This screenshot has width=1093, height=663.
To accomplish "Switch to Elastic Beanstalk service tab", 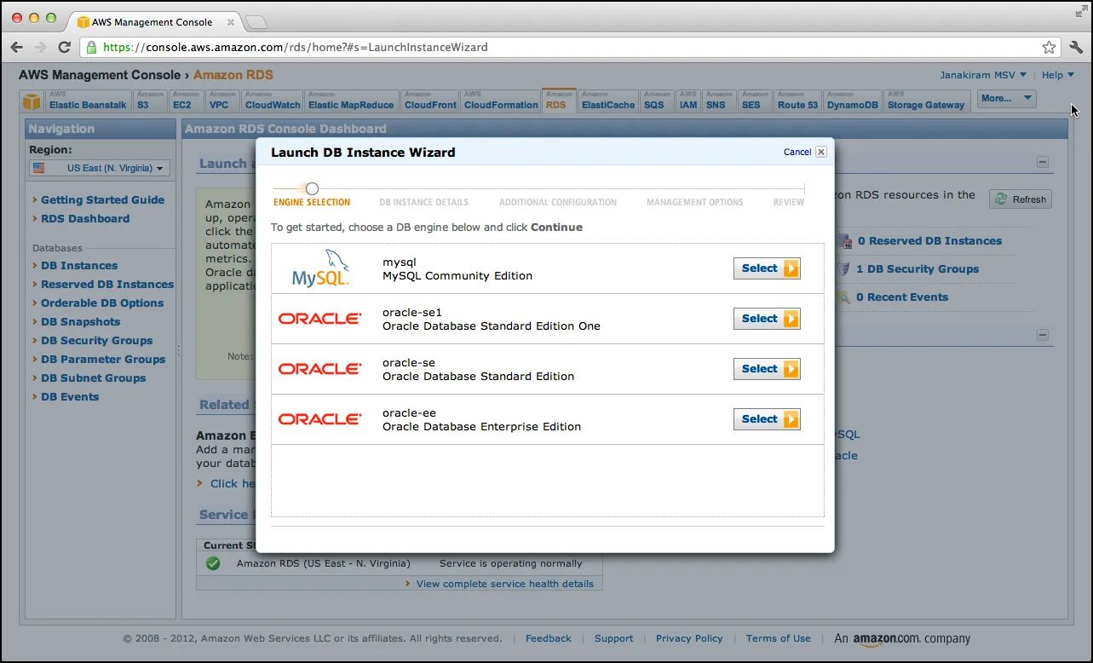I will [x=87, y=101].
